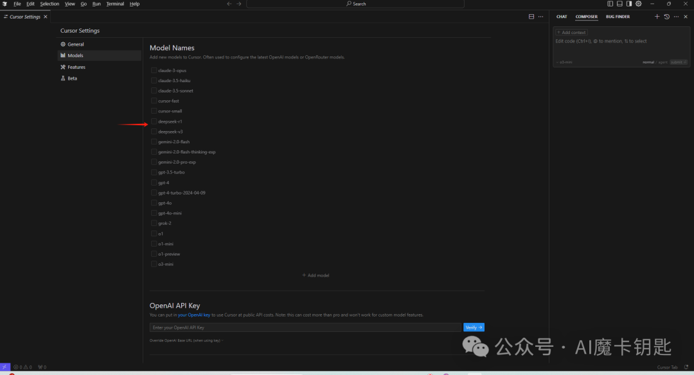Image resolution: width=694 pixels, height=375 pixels.
Task: Click the Cursor app logo in the menu bar
Action: (x=5, y=4)
